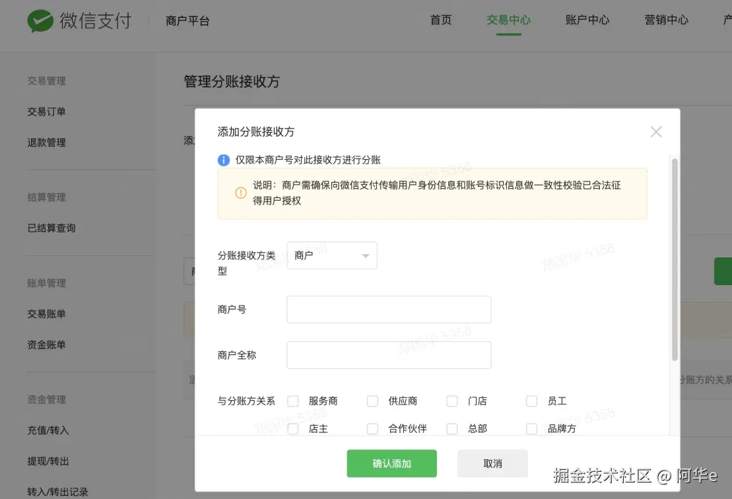Click the 商户号 input field

389,310
